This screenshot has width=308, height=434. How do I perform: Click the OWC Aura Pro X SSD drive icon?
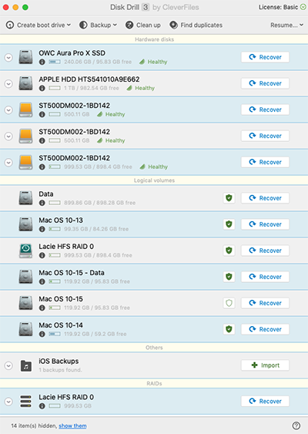pyautogui.click(x=25, y=57)
